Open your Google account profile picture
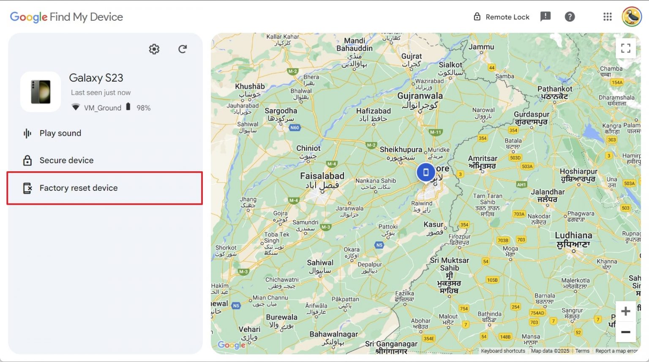This screenshot has width=649, height=362. [631, 16]
